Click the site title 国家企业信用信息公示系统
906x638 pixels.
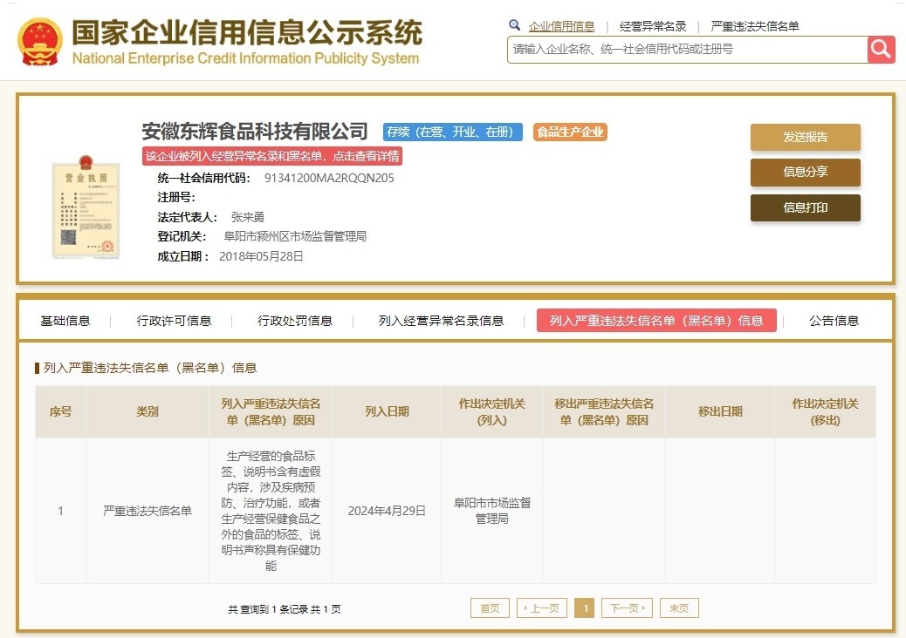247,32
